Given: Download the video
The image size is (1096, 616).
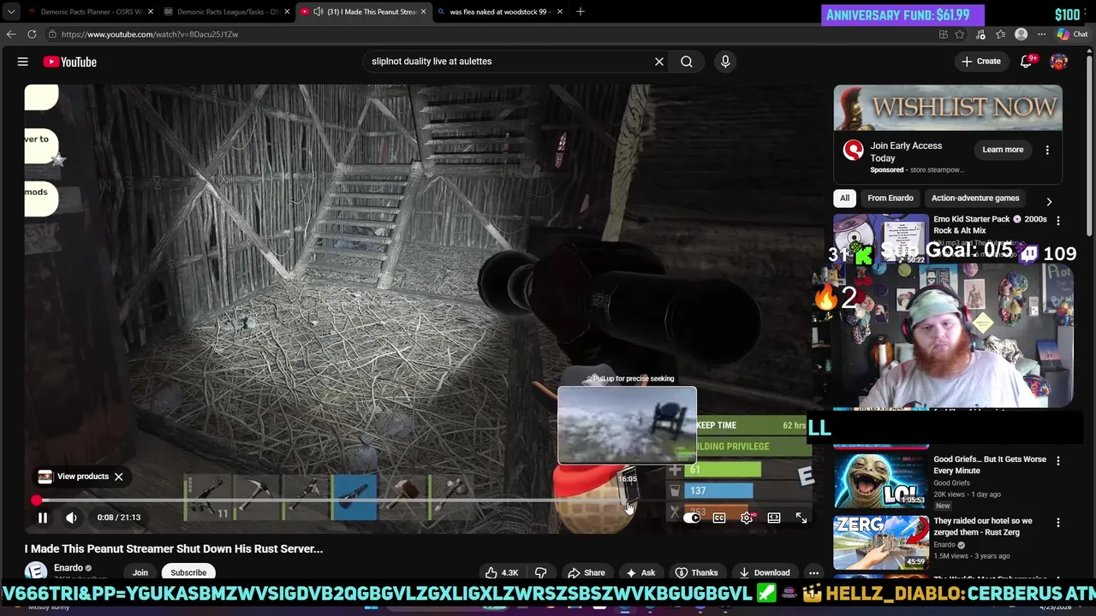Looking at the screenshot, I should tap(764, 572).
